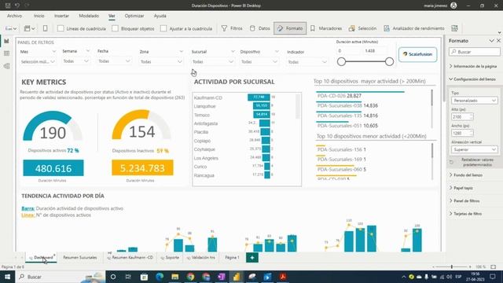Click the undo arrow in the title bar
Viewport: 503px width, 283px height.
tap(17, 6)
